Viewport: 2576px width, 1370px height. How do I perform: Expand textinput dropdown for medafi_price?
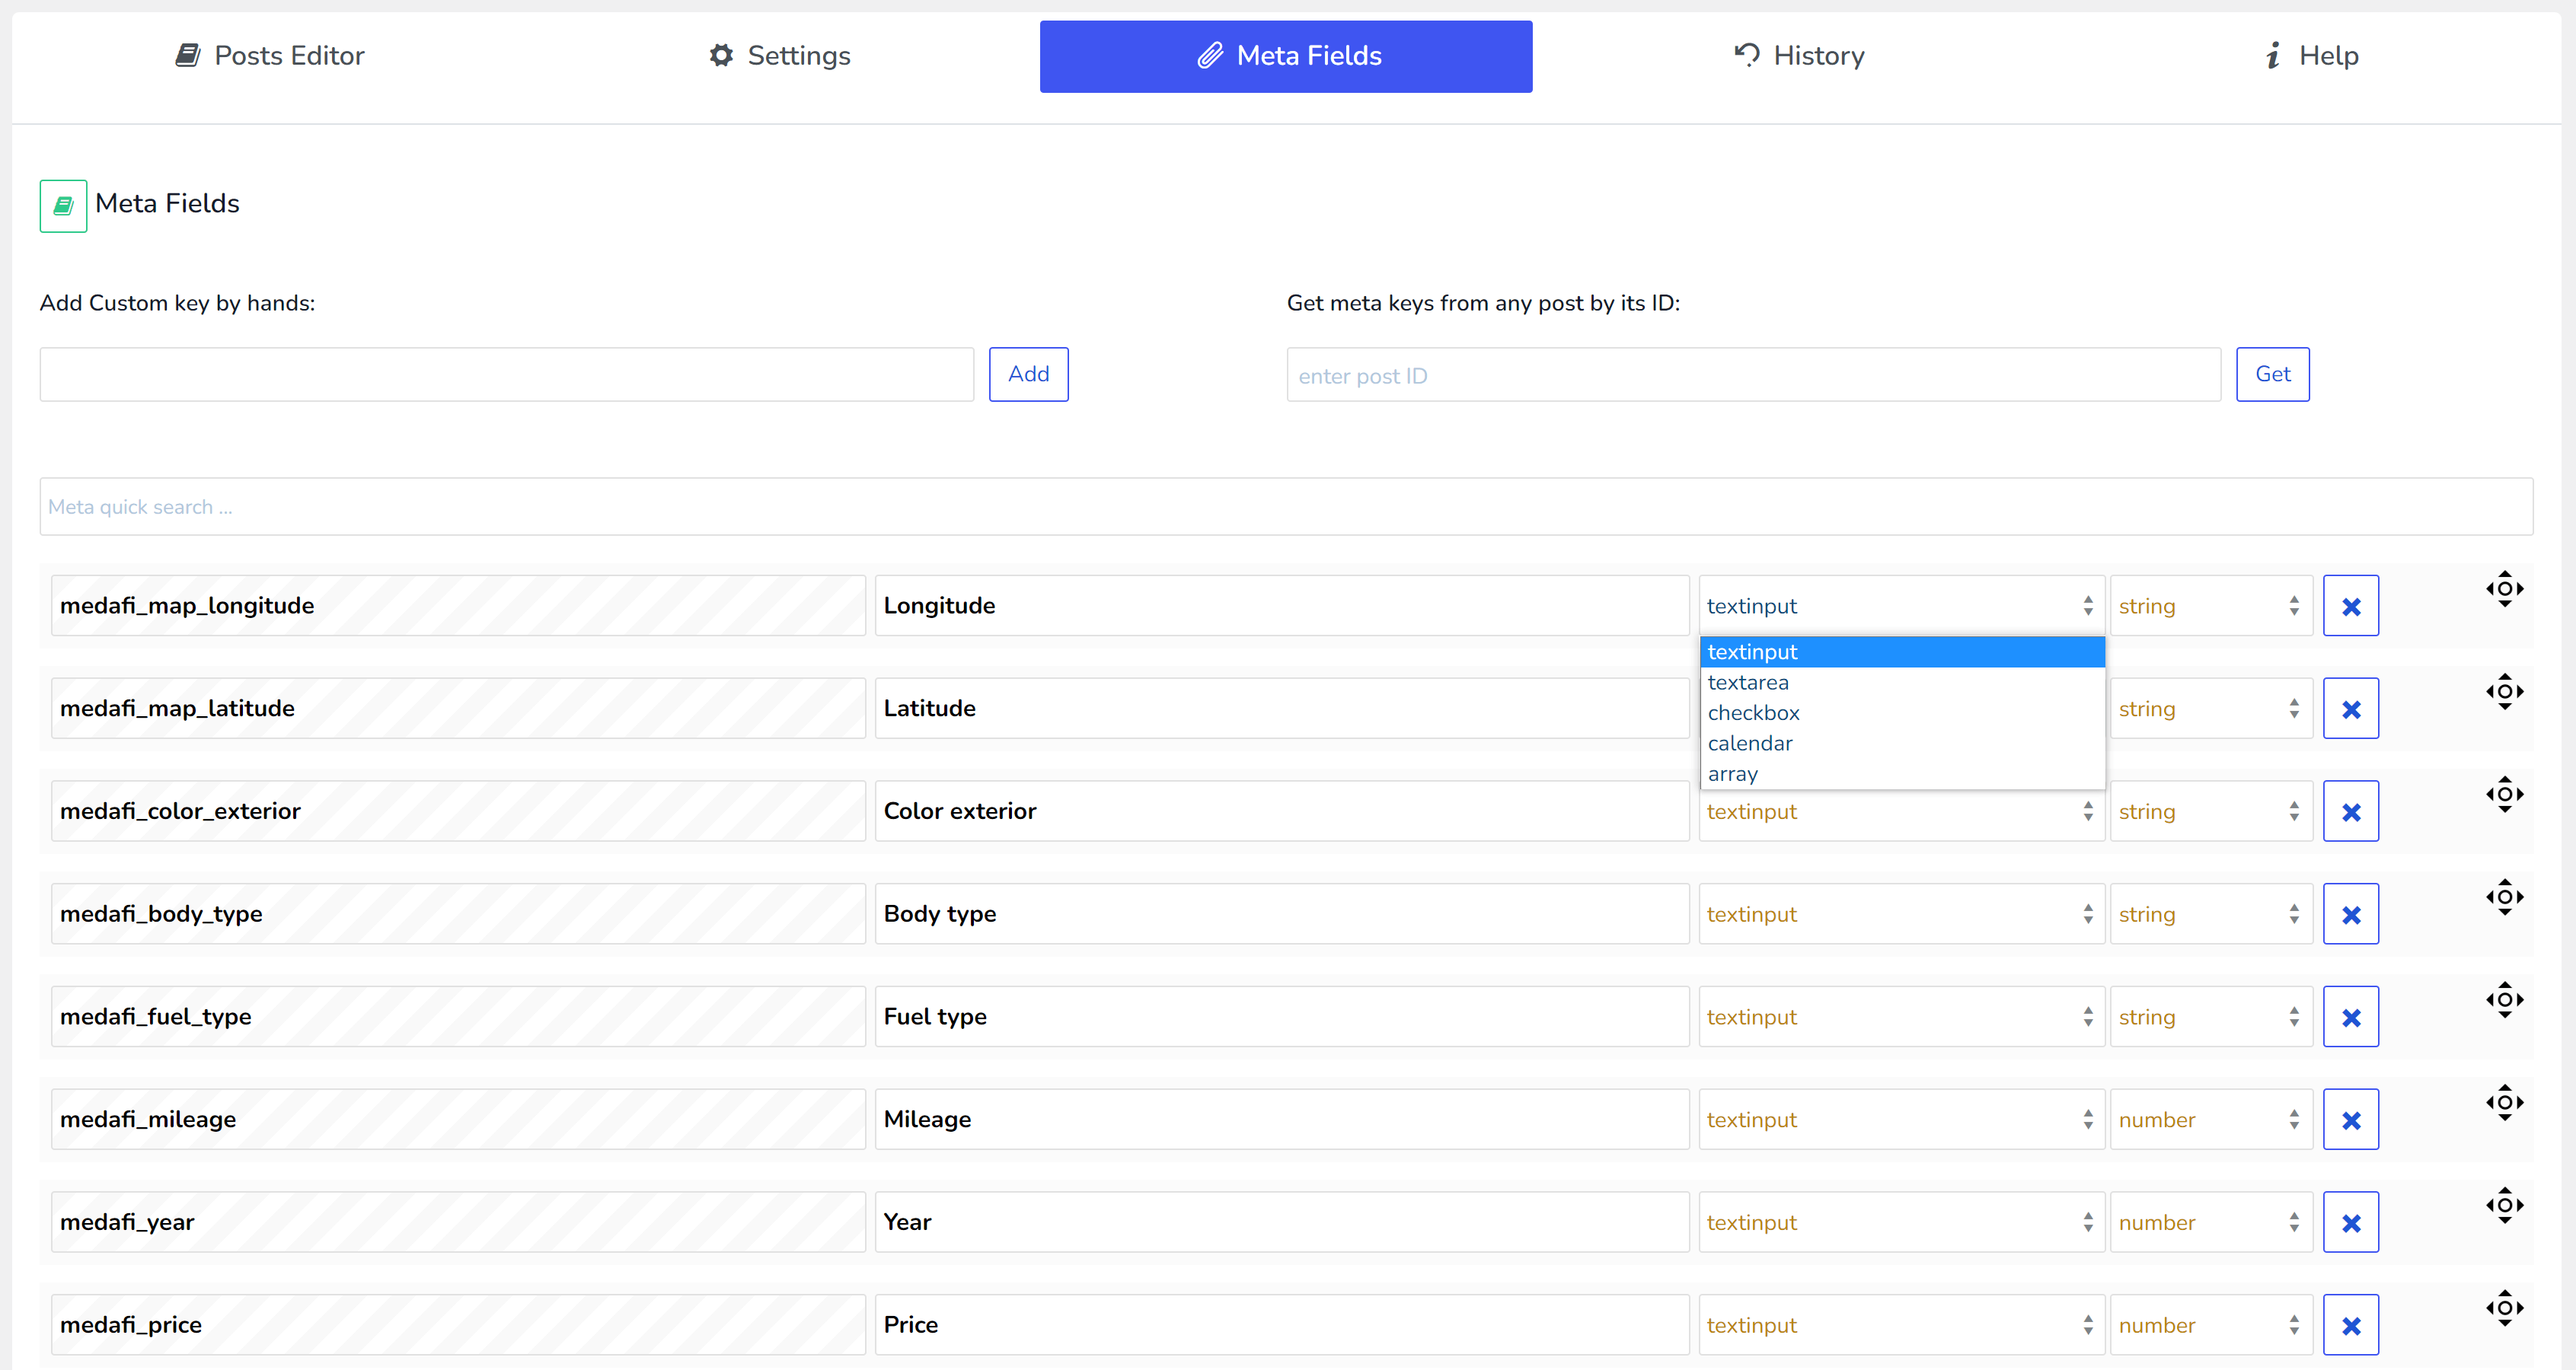(x=1900, y=1325)
